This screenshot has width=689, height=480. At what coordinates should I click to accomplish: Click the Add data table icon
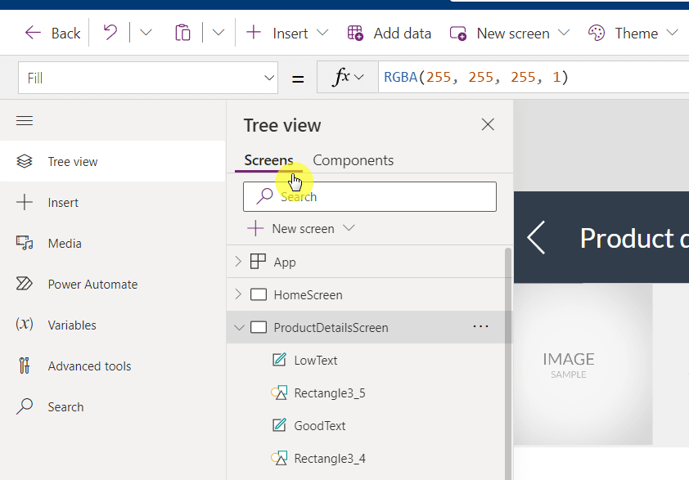coord(355,33)
